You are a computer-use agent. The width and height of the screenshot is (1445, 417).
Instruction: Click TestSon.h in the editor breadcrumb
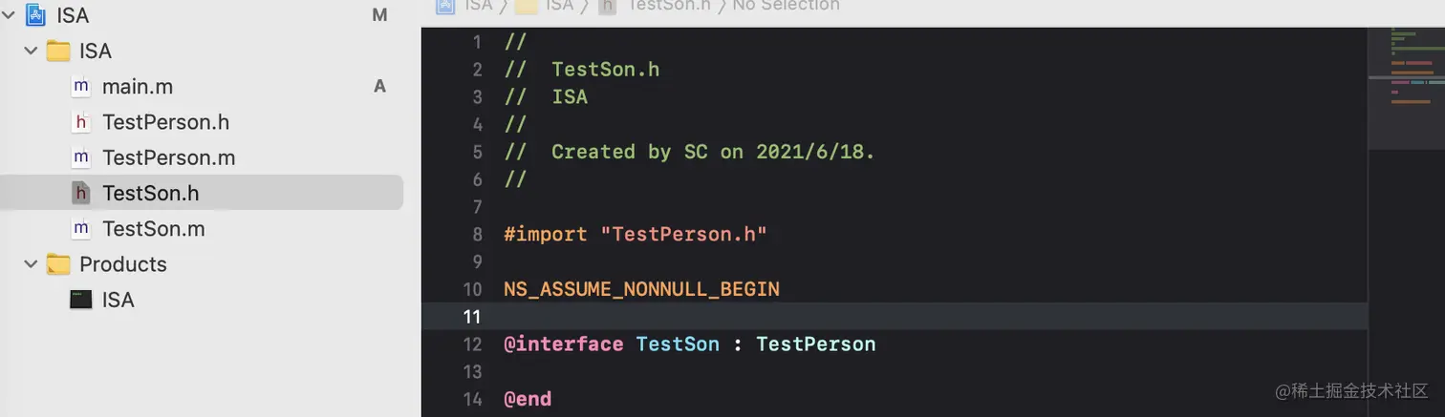pos(669,6)
